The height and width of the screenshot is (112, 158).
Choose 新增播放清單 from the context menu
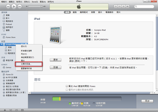click(x=29, y=51)
